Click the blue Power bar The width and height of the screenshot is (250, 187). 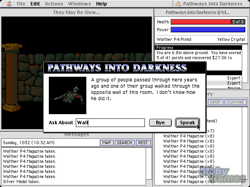coord(208,30)
